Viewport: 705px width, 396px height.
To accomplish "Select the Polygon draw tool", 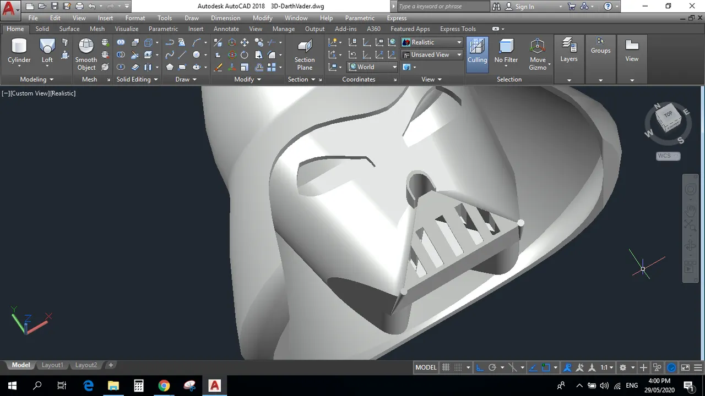I will coord(170,67).
